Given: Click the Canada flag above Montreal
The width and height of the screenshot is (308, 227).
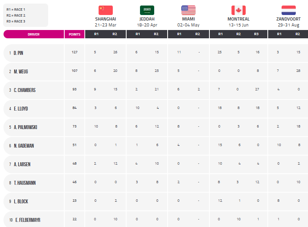Looking at the screenshot, I should [x=239, y=10].
